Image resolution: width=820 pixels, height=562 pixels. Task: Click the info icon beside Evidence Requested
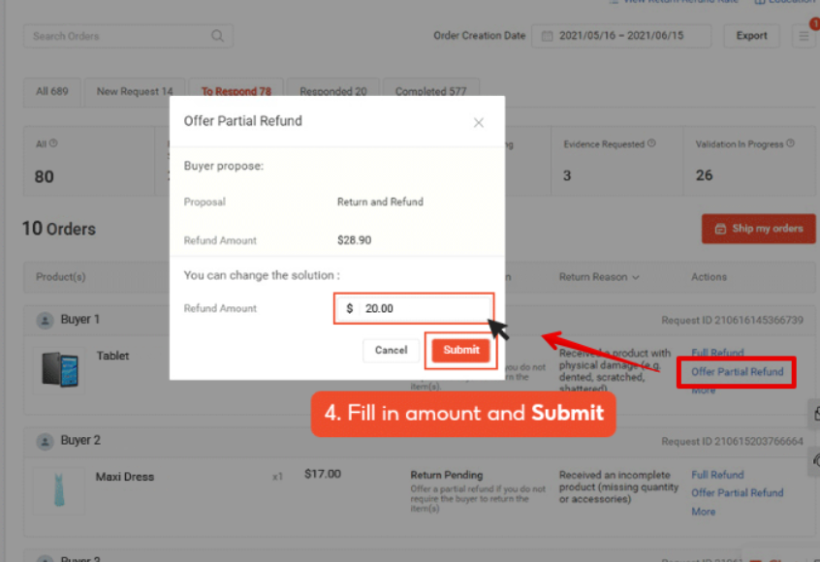tap(652, 143)
